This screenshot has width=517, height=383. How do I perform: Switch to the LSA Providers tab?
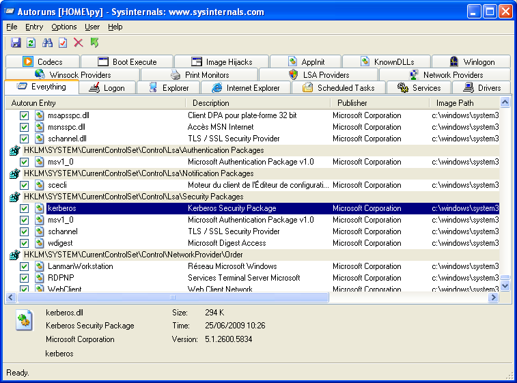[x=319, y=75]
